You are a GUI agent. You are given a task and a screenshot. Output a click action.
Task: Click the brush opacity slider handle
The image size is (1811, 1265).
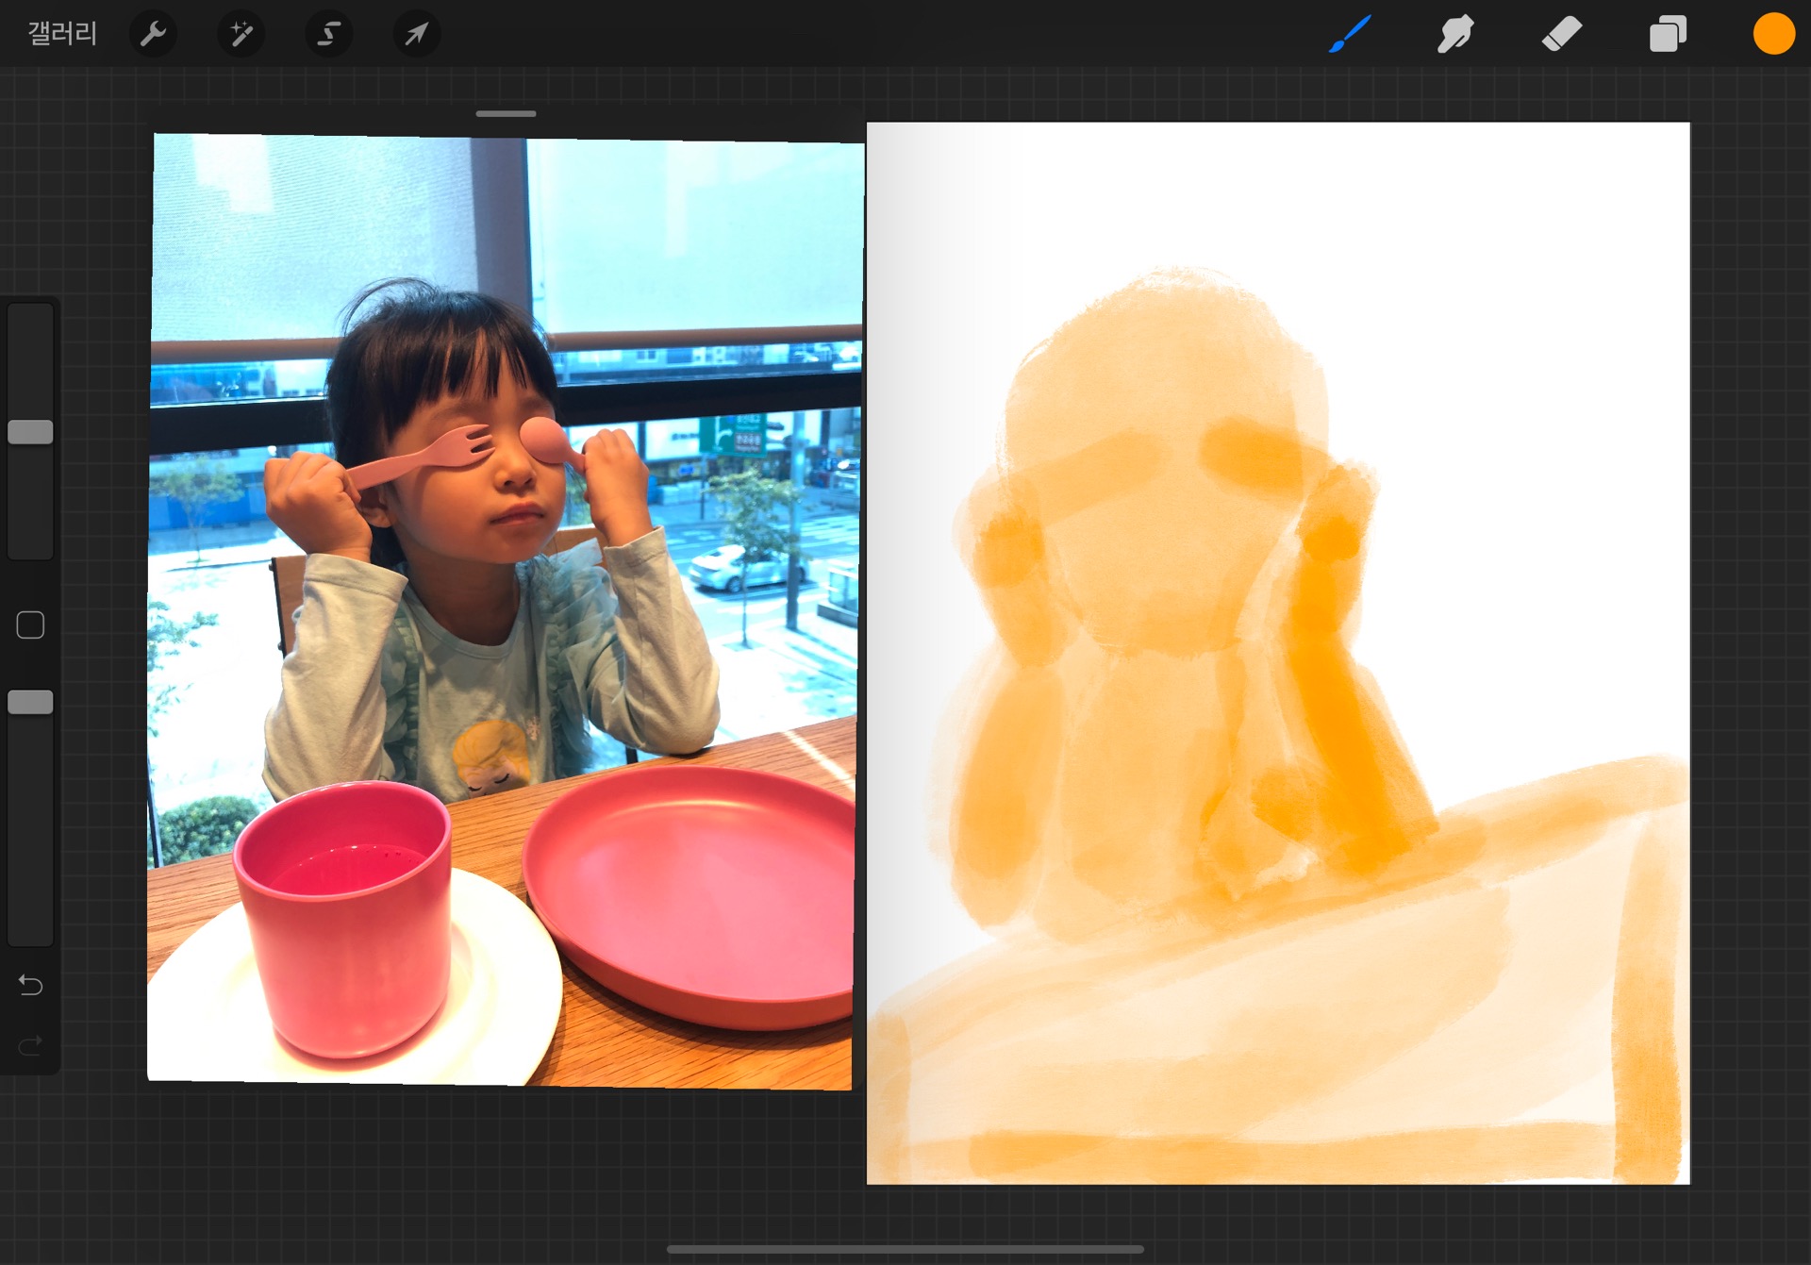click(30, 702)
